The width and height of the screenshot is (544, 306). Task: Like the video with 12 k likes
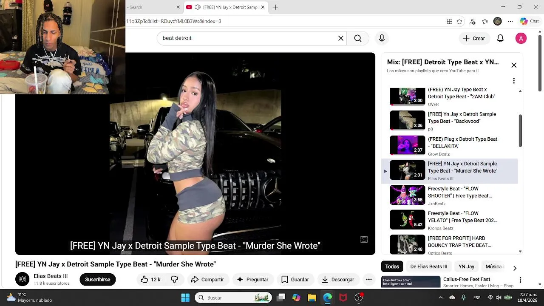coord(150,279)
